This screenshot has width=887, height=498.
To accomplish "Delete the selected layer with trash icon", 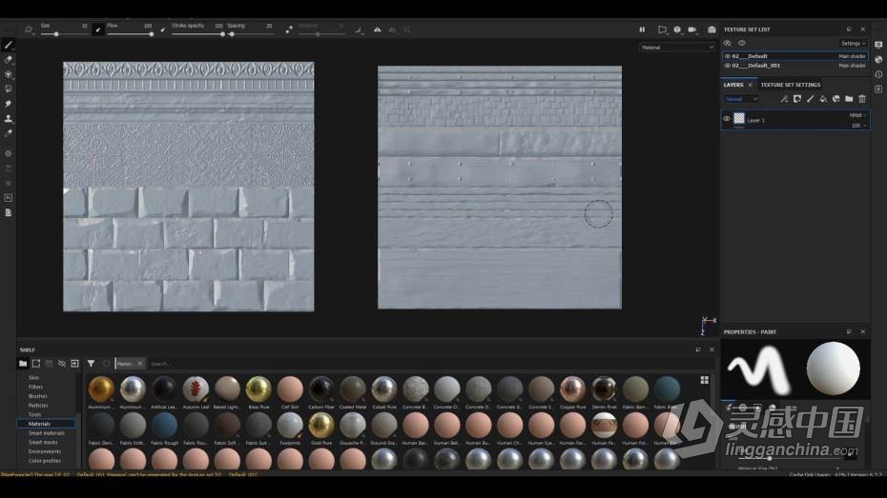I will (862, 99).
